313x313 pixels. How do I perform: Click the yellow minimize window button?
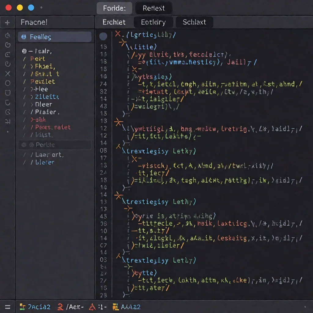(x=20, y=8)
